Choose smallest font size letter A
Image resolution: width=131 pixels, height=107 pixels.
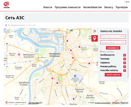pos(125,2)
